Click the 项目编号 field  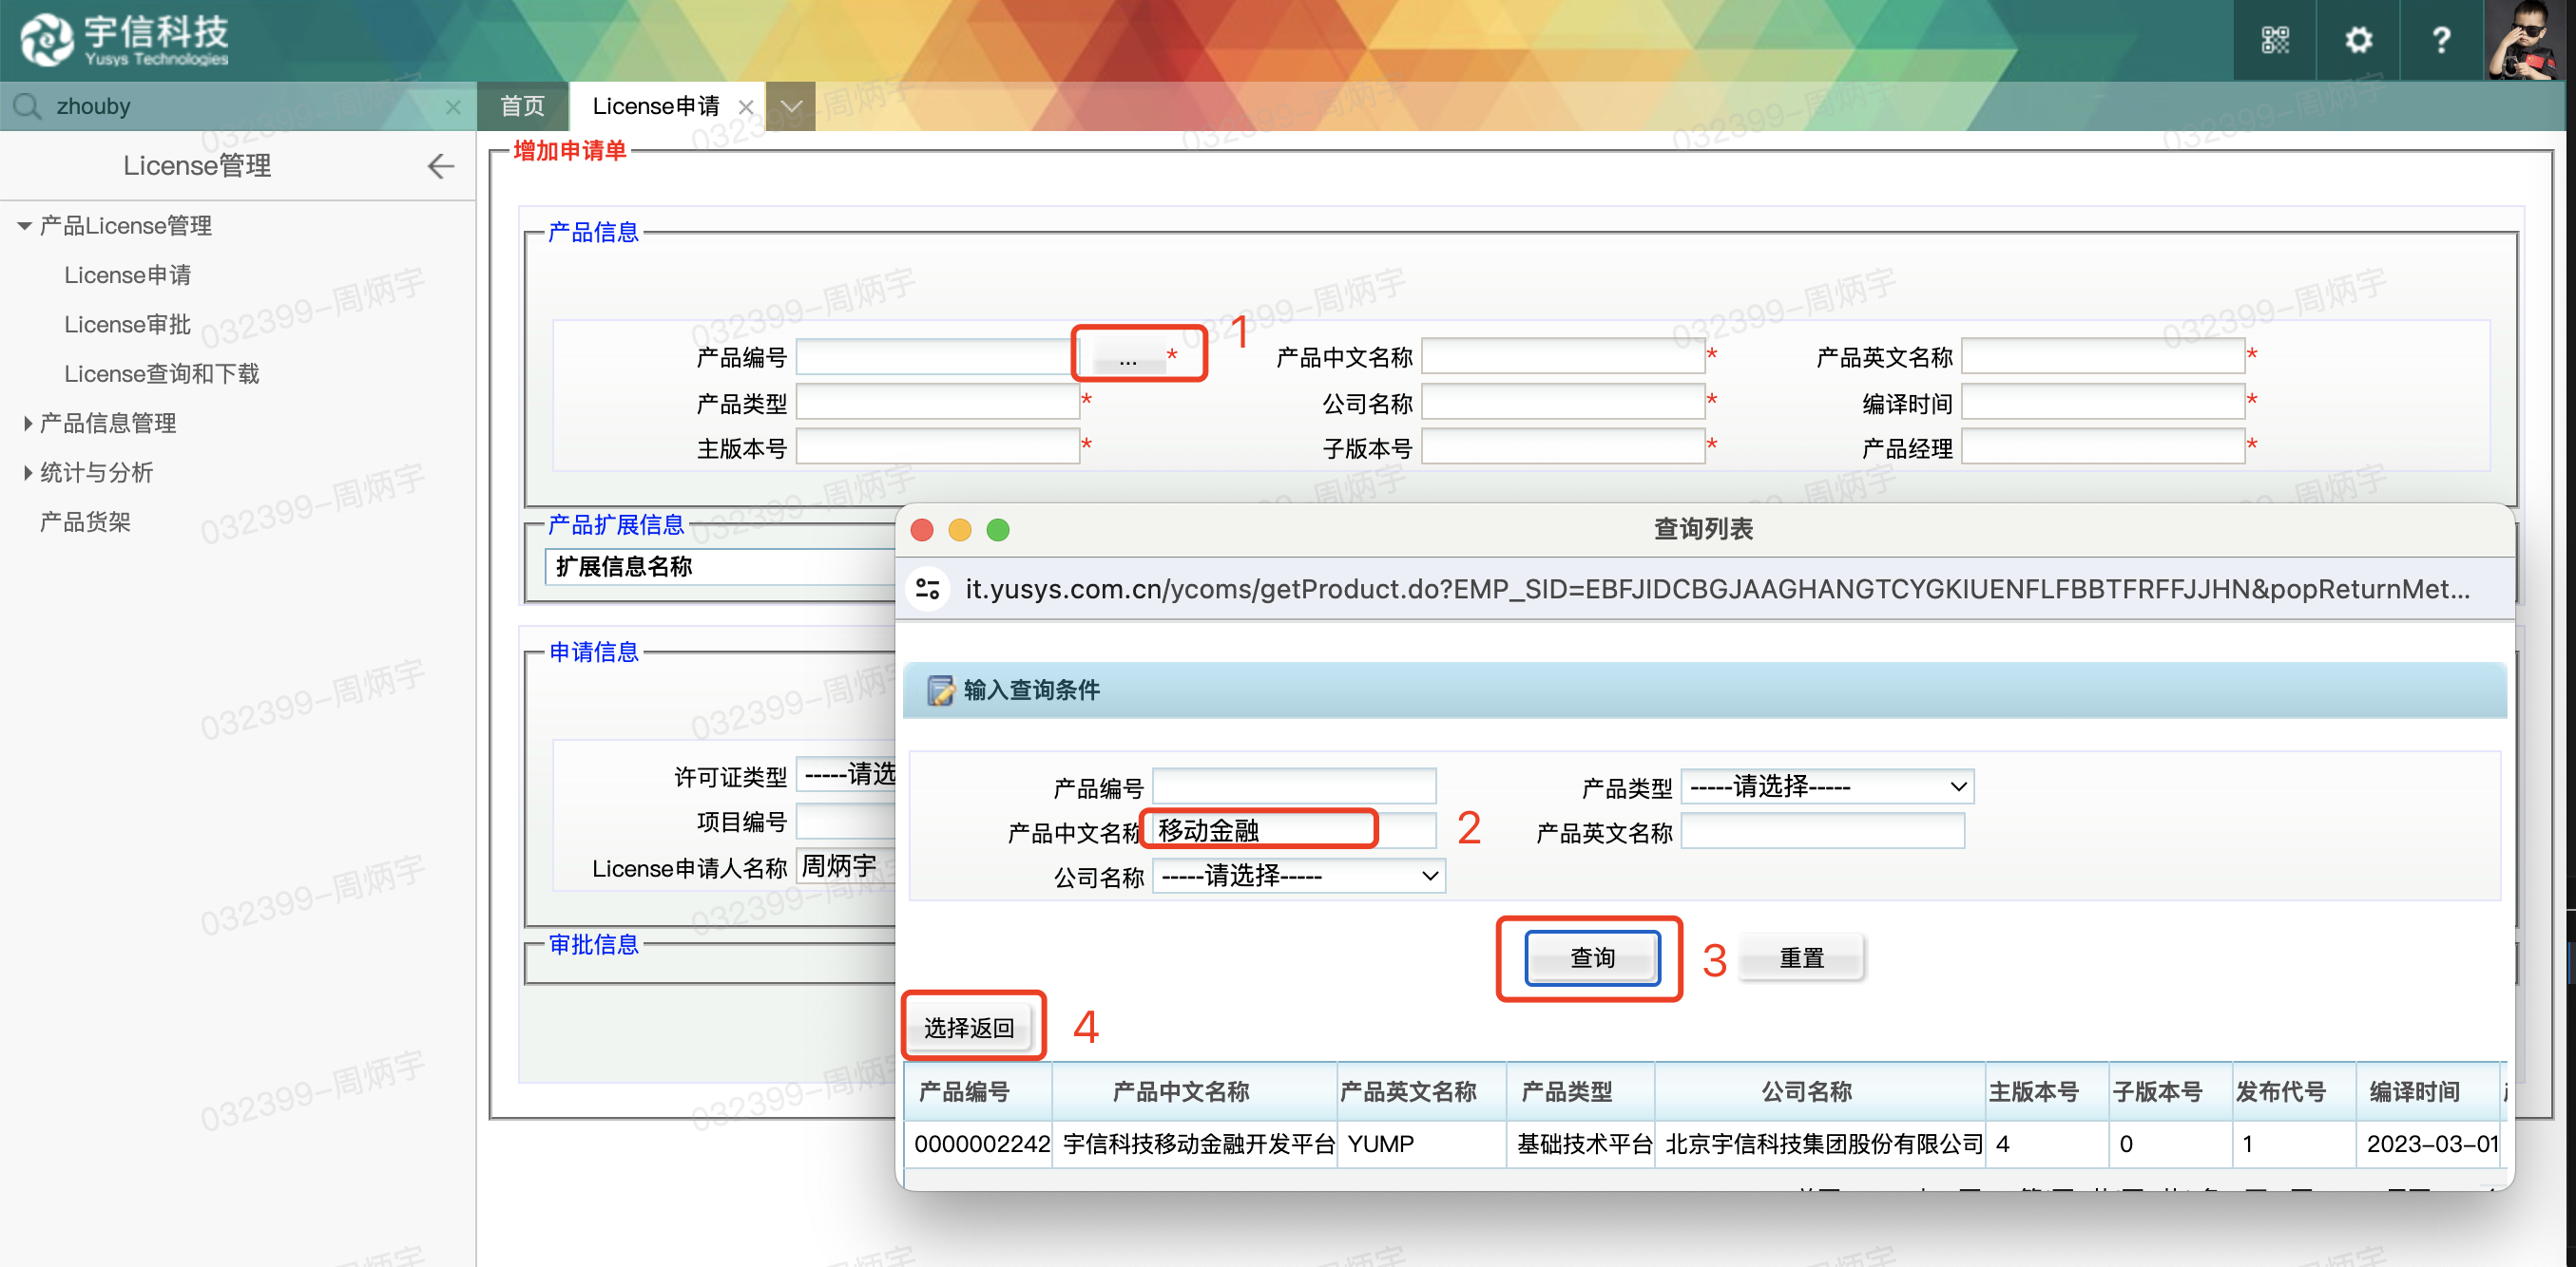(x=846, y=822)
